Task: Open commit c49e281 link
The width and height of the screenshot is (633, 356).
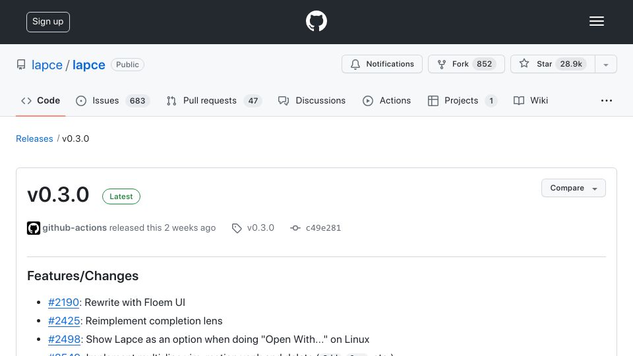Action: (323, 227)
